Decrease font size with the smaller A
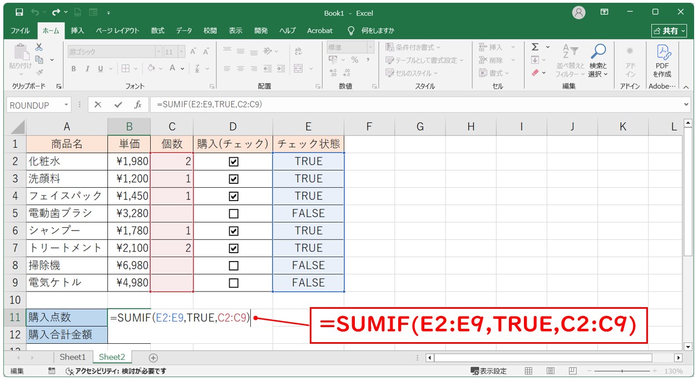The width and height of the screenshot is (698, 381). [x=206, y=51]
